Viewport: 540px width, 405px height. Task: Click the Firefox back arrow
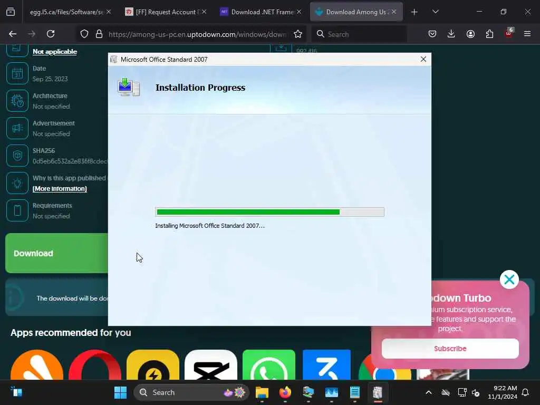[13, 34]
